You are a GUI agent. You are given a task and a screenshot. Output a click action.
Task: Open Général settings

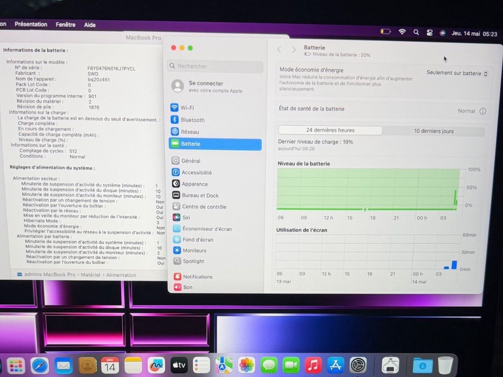click(186, 161)
